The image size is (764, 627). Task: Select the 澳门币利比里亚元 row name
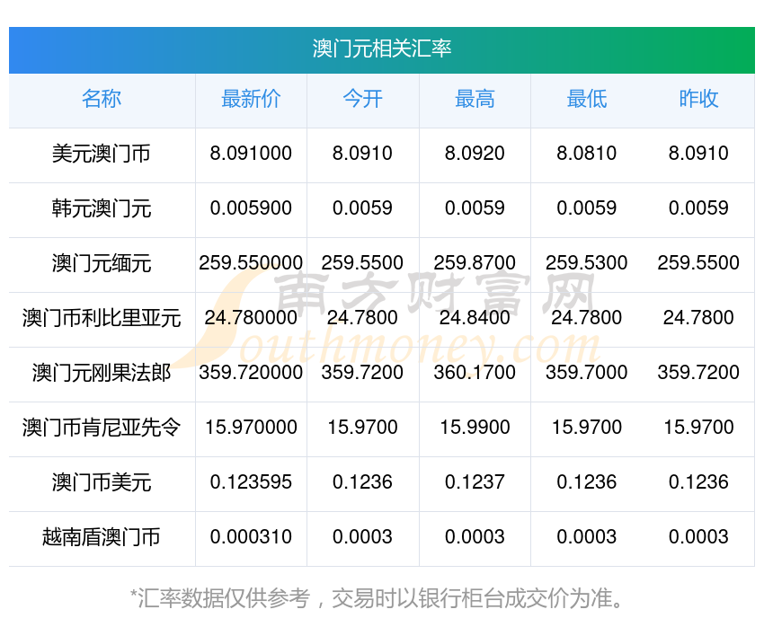[x=102, y=319]
